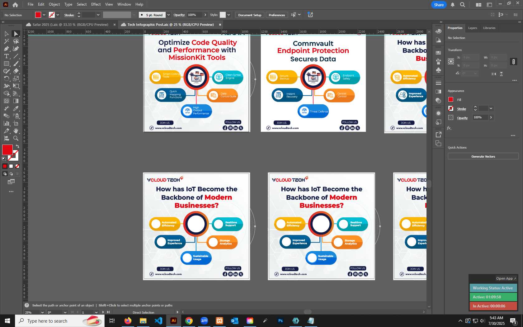Viewport: 523px width, 327px height.
Task: Select the Hand tool
Action: point(16,131)
